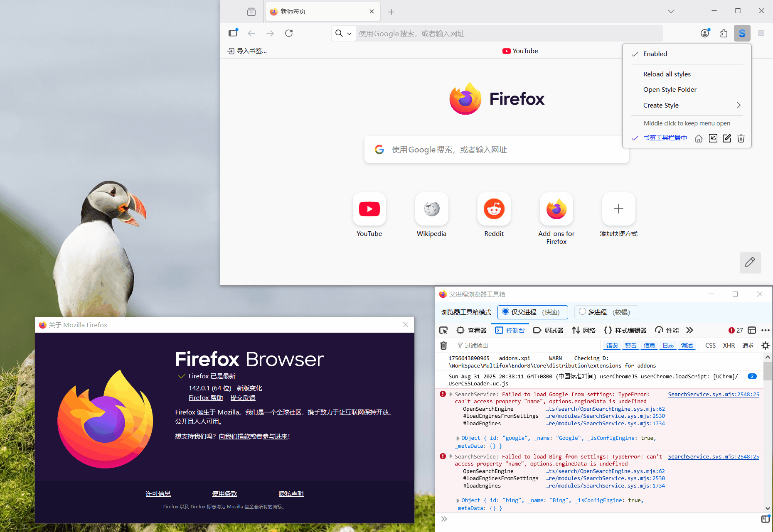The width and height of the screenshot is (773, 532).
Task: Click the home icon beside 书签工具栏居中
Action: tap(699, 138)
